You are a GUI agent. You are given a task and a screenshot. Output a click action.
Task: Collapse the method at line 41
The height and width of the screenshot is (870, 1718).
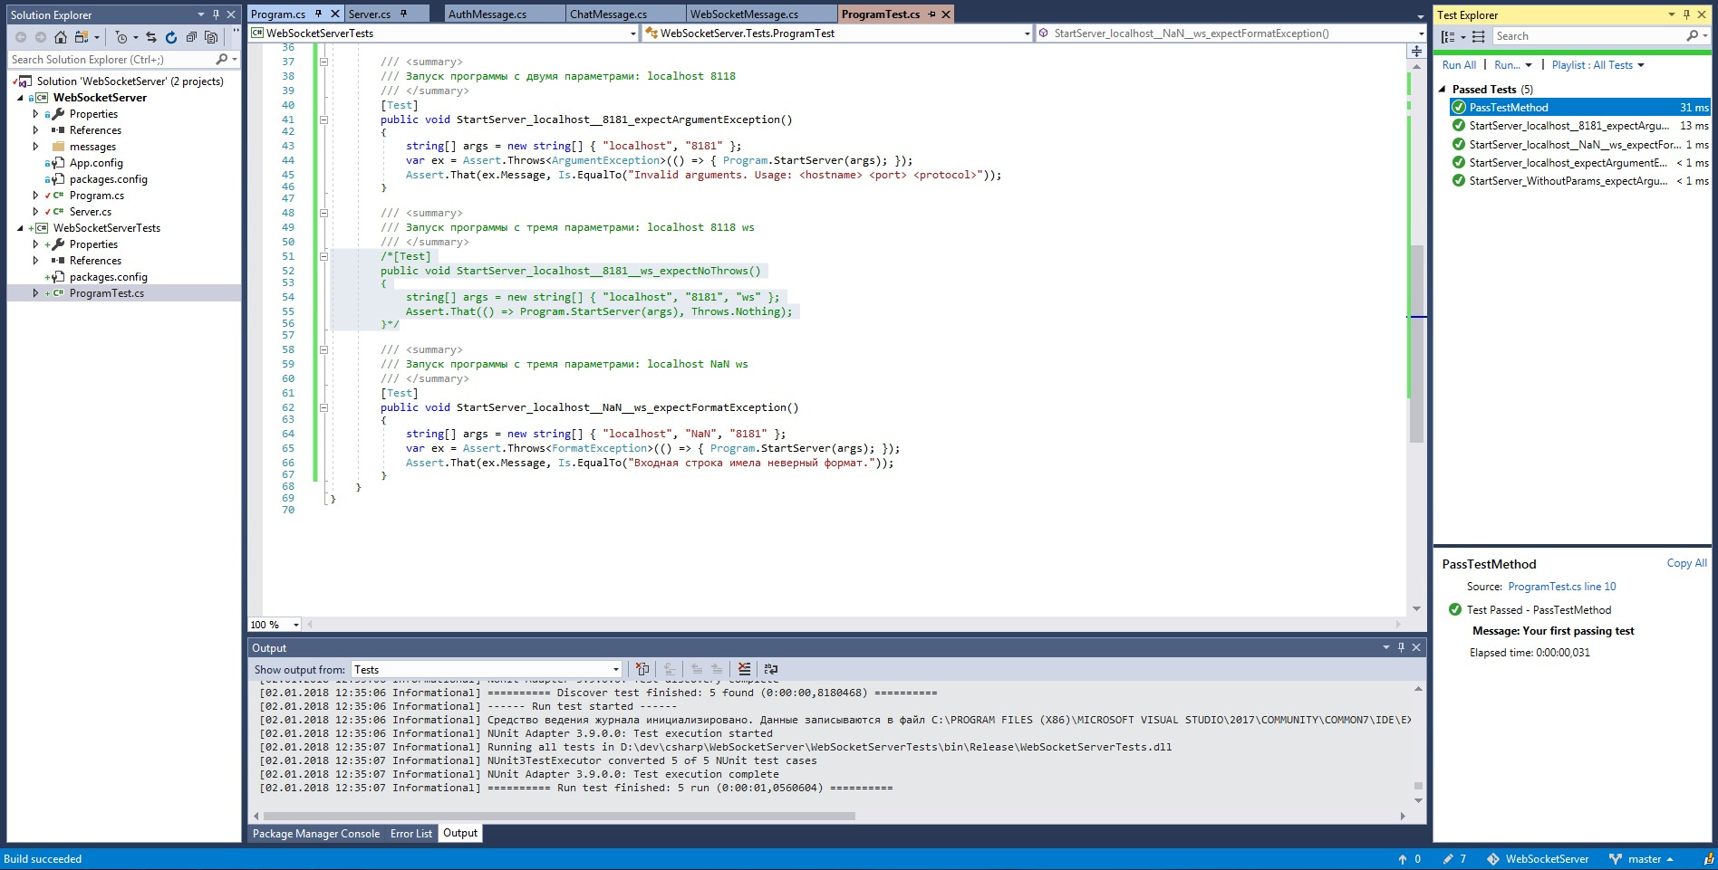[x=323, y=120]
